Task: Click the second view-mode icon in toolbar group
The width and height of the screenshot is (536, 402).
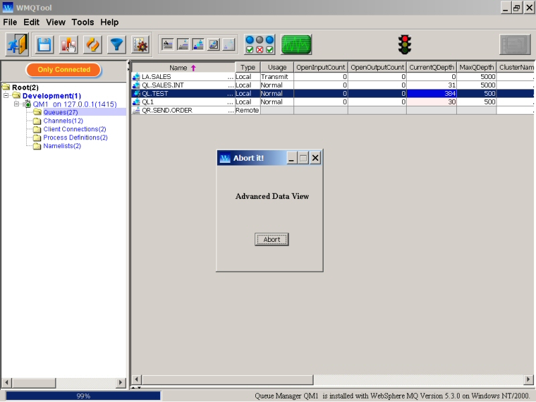Action: tap(183, 44)
